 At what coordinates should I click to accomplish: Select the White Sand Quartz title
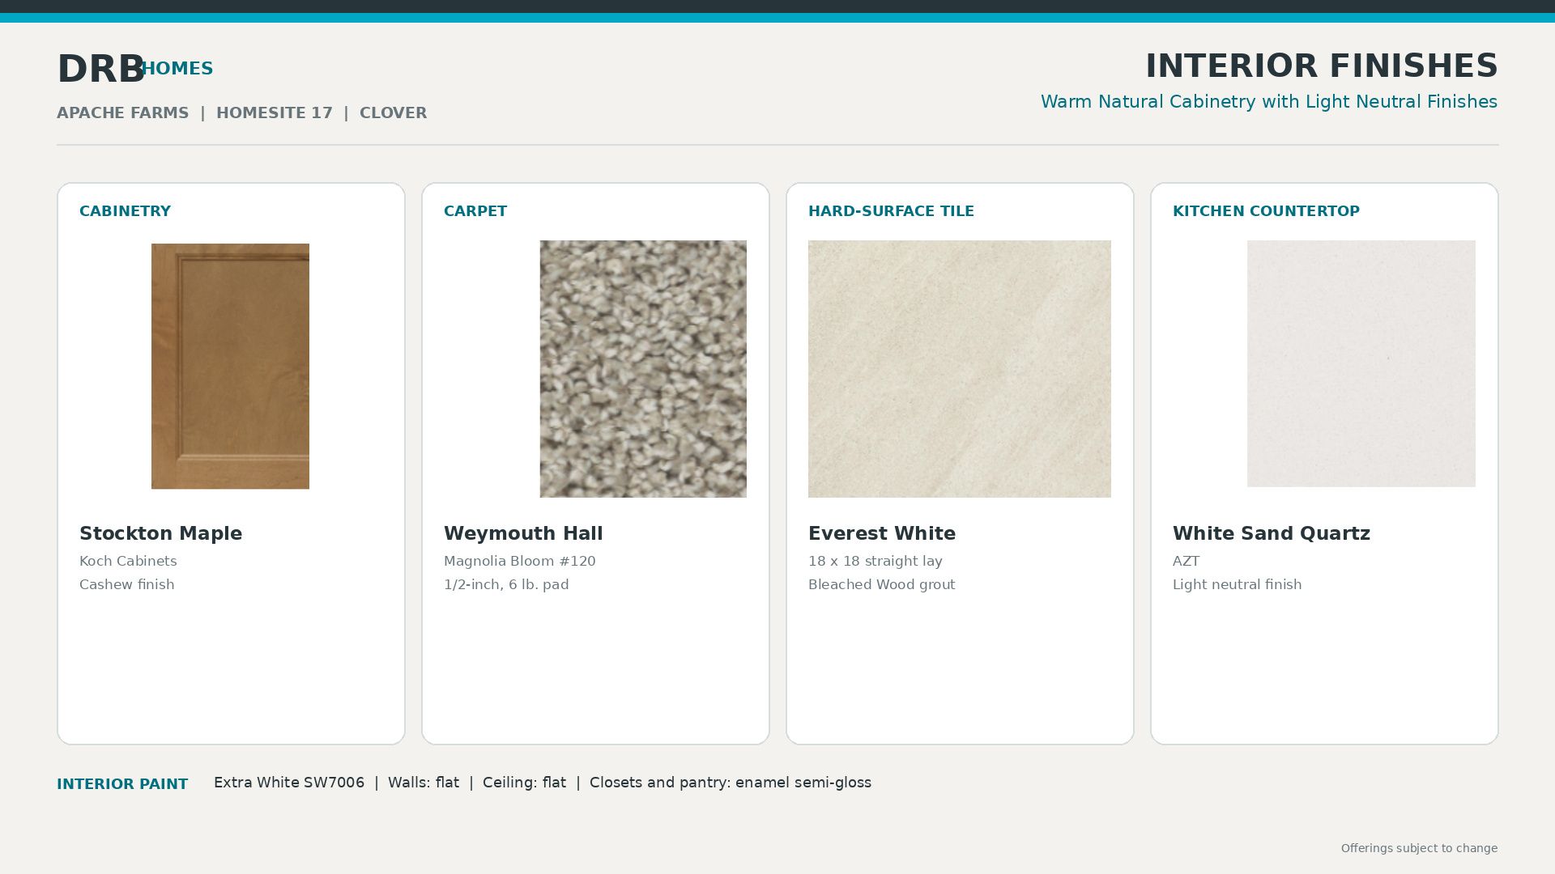pos(1272,533)
